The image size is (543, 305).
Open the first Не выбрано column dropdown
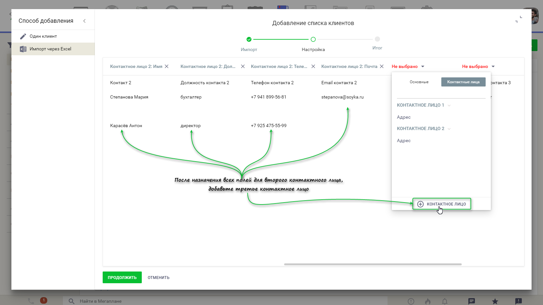tap(408, 66)
